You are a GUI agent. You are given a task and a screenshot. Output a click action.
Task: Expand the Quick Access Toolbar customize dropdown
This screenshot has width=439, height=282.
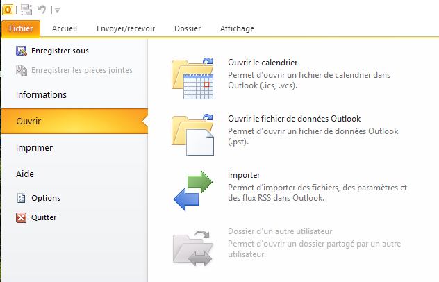pyautogui.click(x=57, y=10)
